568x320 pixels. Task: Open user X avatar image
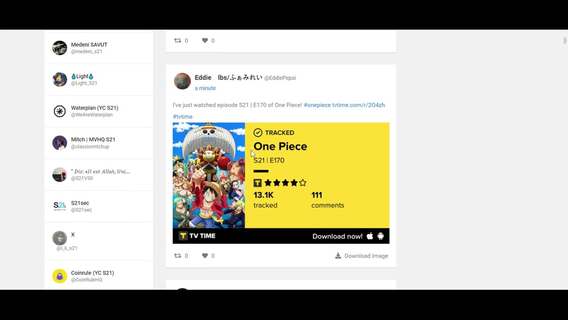coord(59,238)
